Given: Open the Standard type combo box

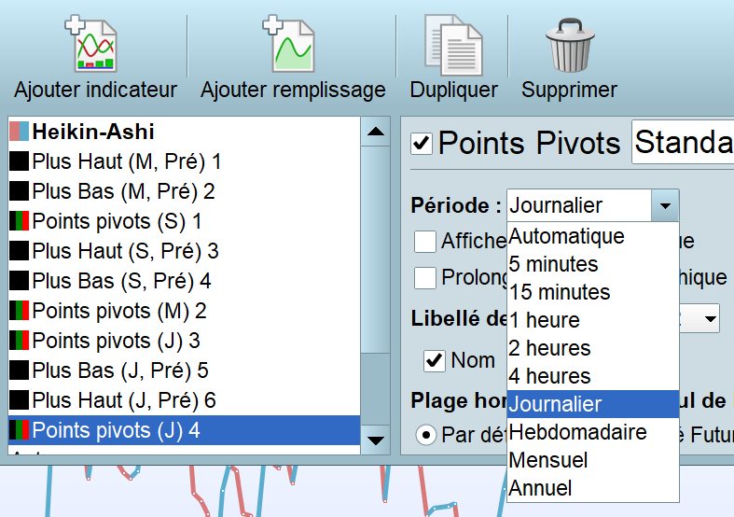Looking at the screenshot, I should pyautogui.click(x=683, y=143).
